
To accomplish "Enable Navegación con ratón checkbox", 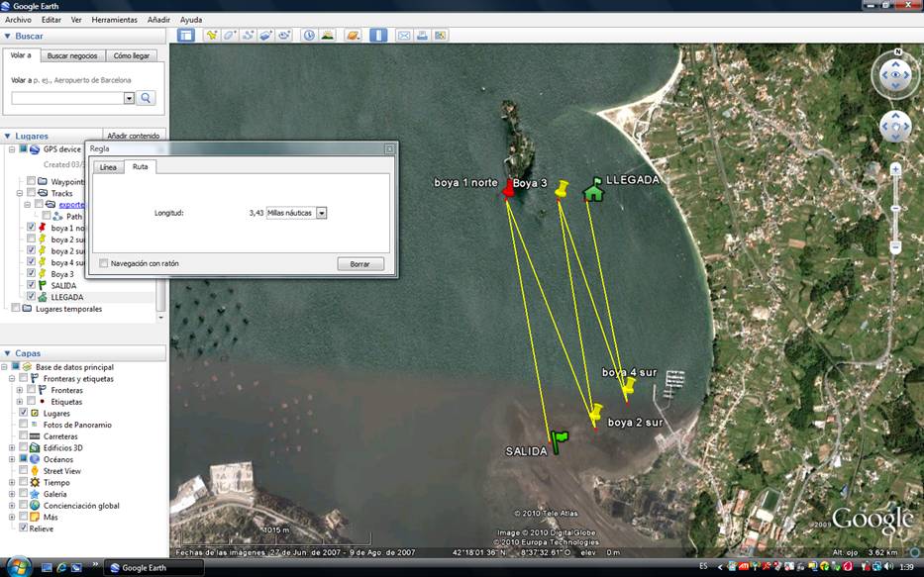I will coord(104,263).
